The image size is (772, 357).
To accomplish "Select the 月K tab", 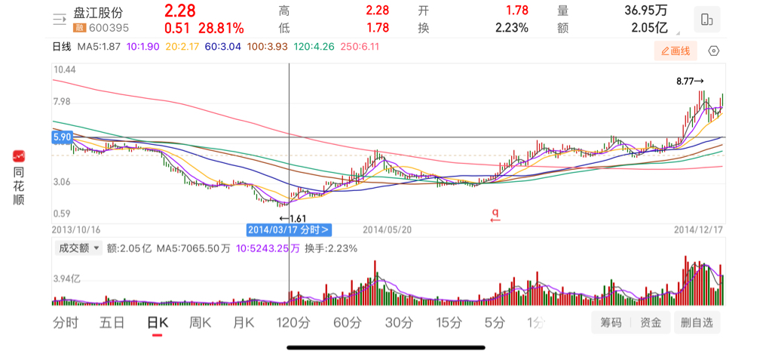I will (x=244, y=323).
